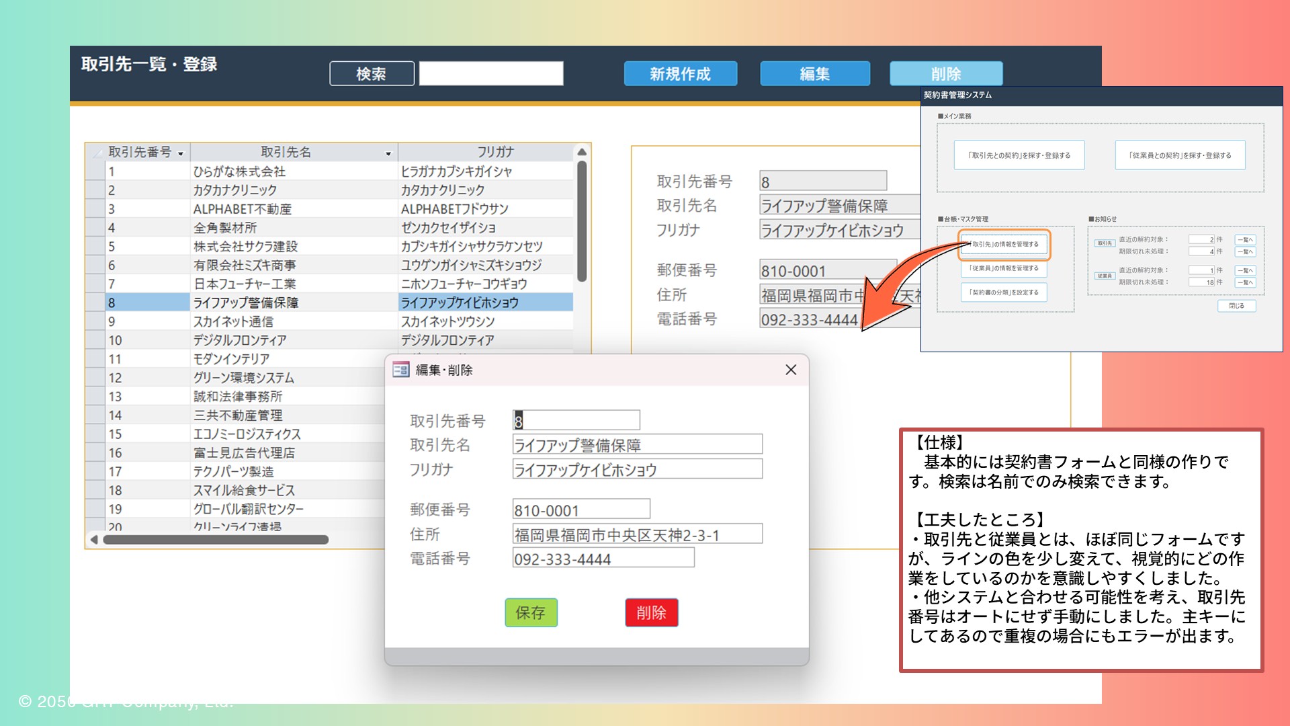The width and height of the screenshot is (1290, 726).
Task: Click the 検索 button
Action: point(372,74)
